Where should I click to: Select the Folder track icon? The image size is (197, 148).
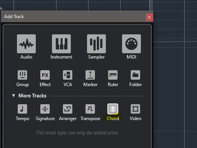click(136, 75)
